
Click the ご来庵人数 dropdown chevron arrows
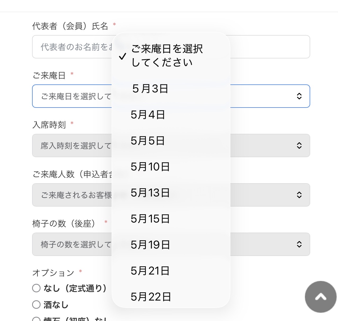click(x=299, y=195)
